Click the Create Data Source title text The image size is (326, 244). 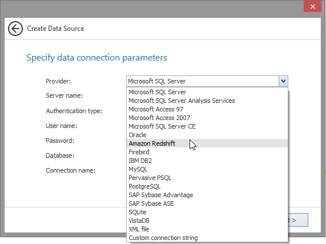tap(55, 29)
